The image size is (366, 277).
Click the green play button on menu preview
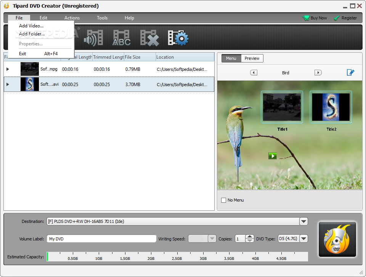click(272, 156)
